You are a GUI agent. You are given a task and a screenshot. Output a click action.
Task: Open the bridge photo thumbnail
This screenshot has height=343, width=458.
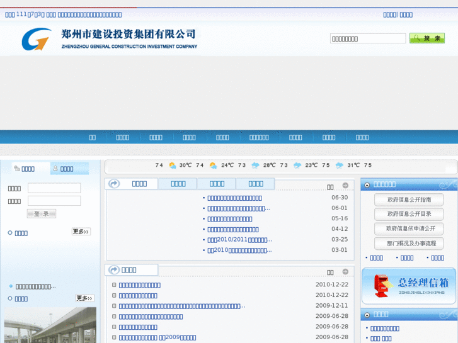(50, 325)
